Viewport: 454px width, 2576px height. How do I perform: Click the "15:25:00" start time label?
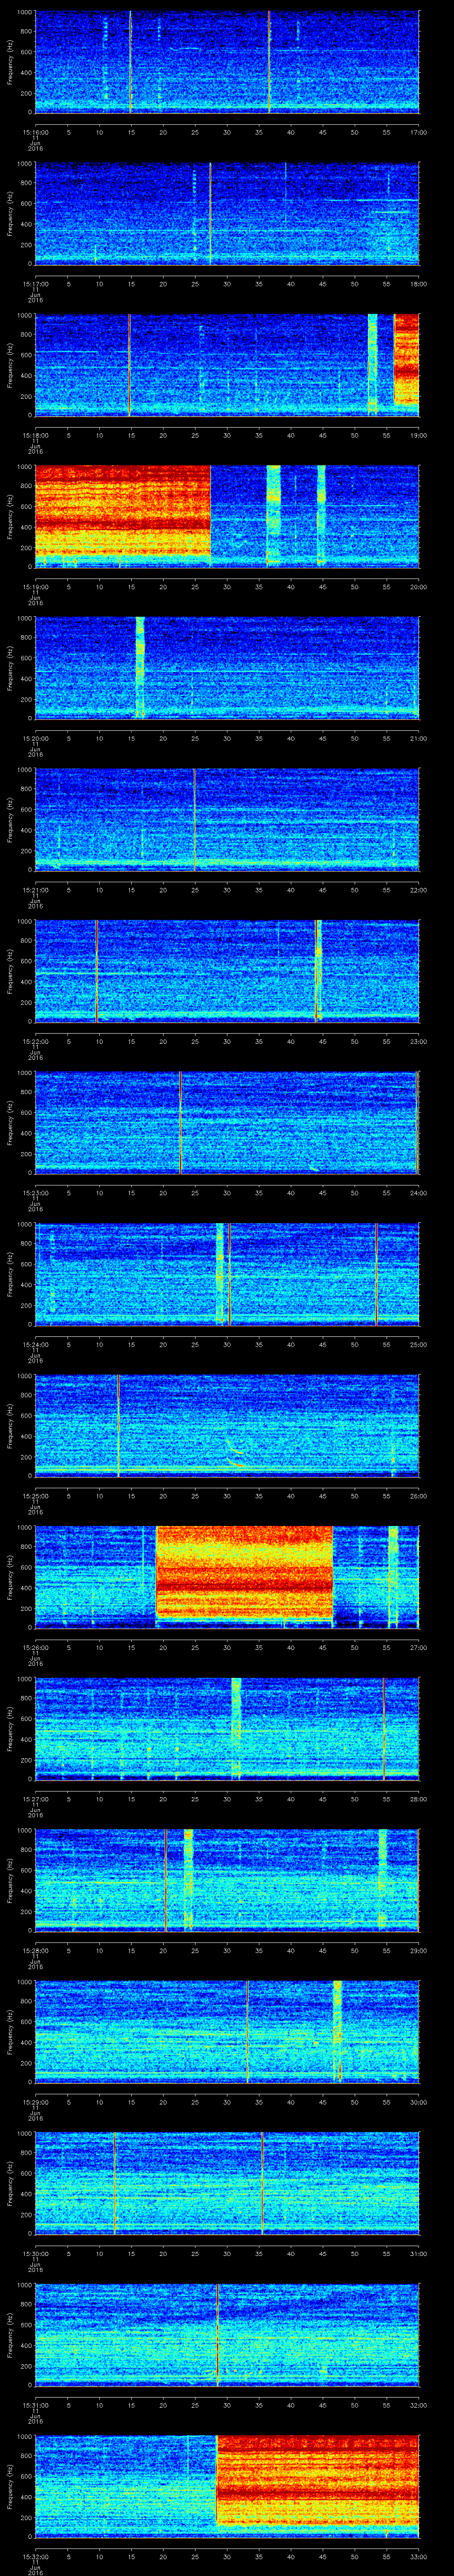coord(35,1495)
